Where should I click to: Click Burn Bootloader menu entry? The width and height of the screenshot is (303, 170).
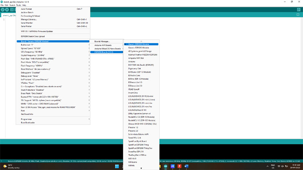tap(53, 122)
